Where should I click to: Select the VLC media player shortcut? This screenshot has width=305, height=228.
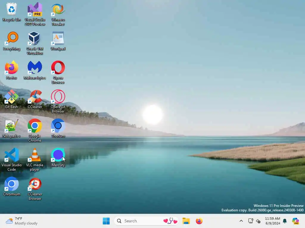coord(35,159)
